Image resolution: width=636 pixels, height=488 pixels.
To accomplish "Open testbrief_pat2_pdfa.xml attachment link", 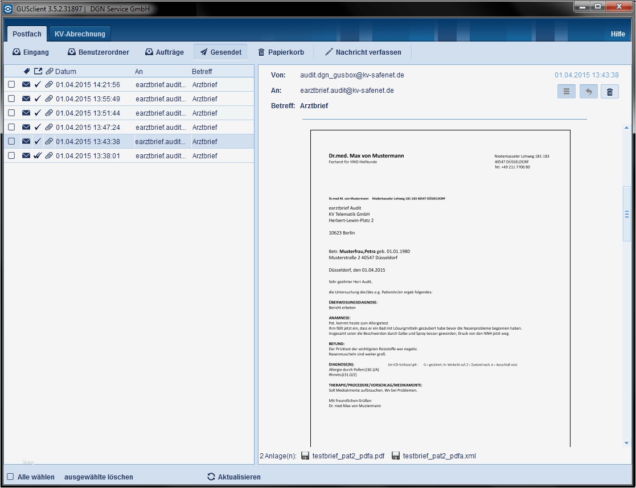I will [x=439, y=456].
